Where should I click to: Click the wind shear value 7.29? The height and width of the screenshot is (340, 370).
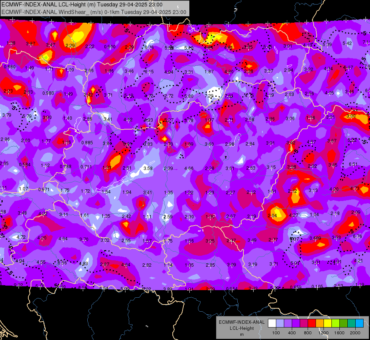(x=209, y=96)
